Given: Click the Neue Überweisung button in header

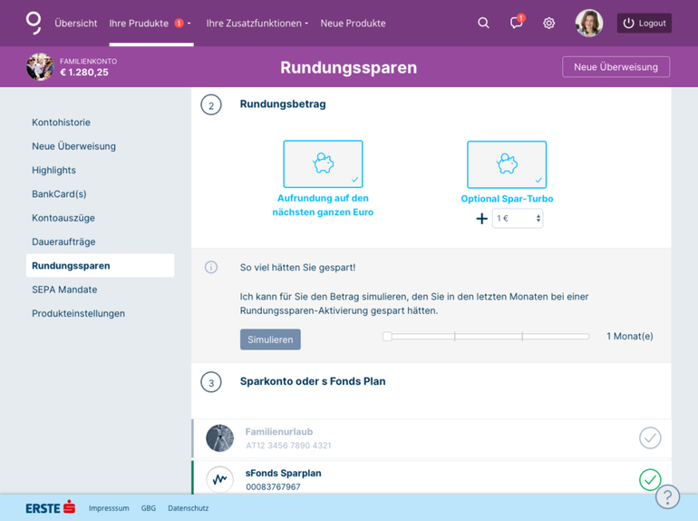Looking at the screenshot, I should tap(616, 67).
